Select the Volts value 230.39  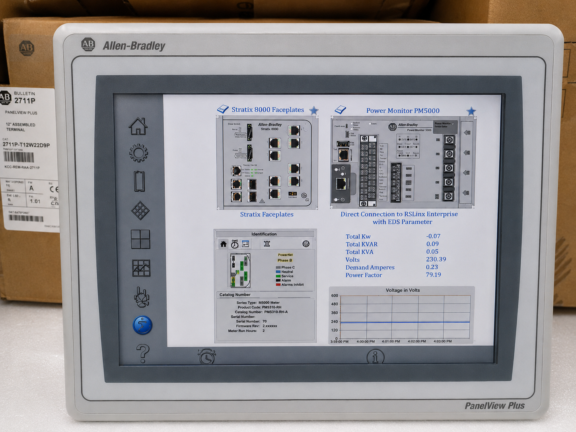436,259
